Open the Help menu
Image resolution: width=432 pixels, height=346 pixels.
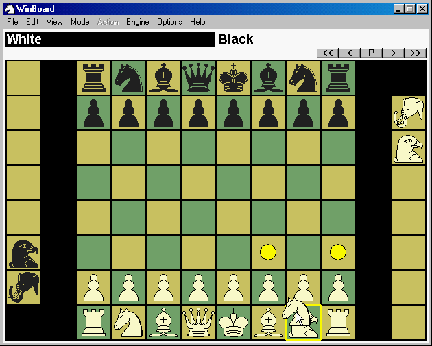click(197, 22)
